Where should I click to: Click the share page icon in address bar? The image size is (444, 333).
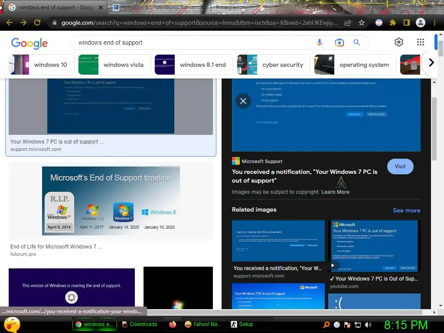click(348, 23)
